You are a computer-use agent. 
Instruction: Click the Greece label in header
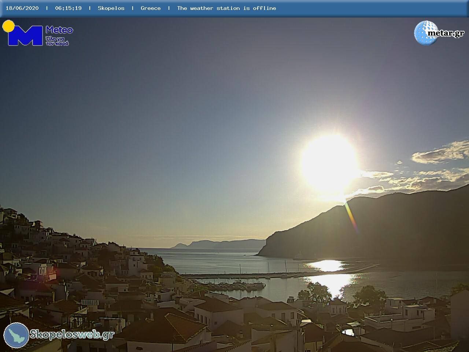(x=151, y=8)
